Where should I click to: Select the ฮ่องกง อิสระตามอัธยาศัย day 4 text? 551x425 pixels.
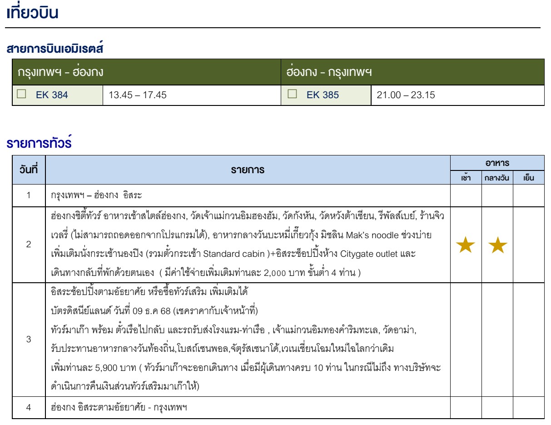coord(119,407)
